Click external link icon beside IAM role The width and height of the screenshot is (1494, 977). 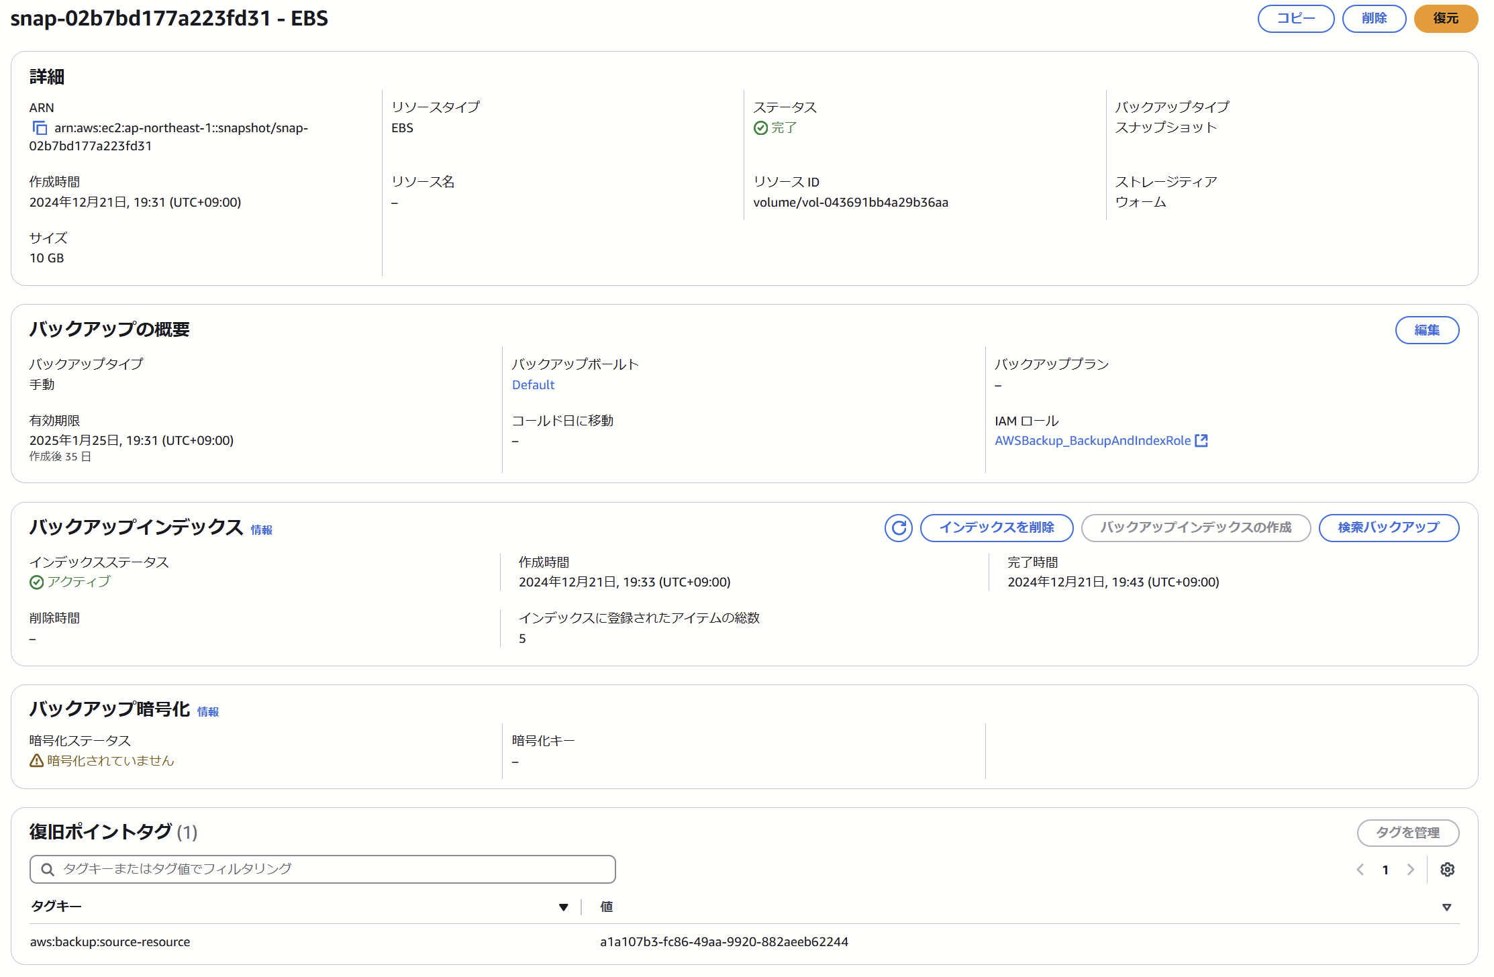point(1201,441)
